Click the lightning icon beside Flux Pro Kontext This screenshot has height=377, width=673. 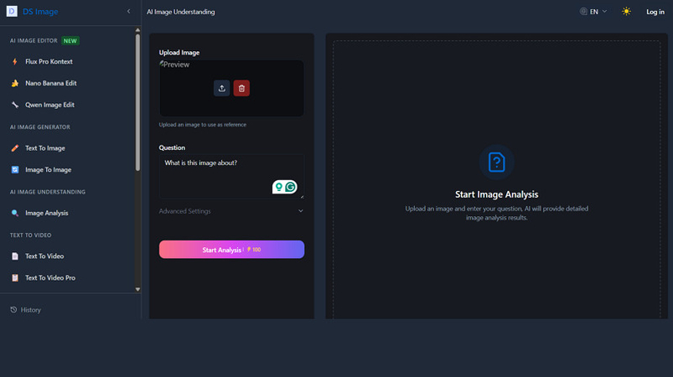click(15, 61)
